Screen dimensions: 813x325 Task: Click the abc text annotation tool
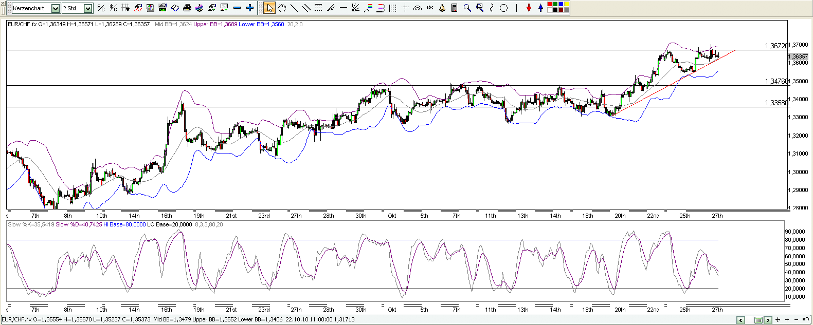[430, 8]
